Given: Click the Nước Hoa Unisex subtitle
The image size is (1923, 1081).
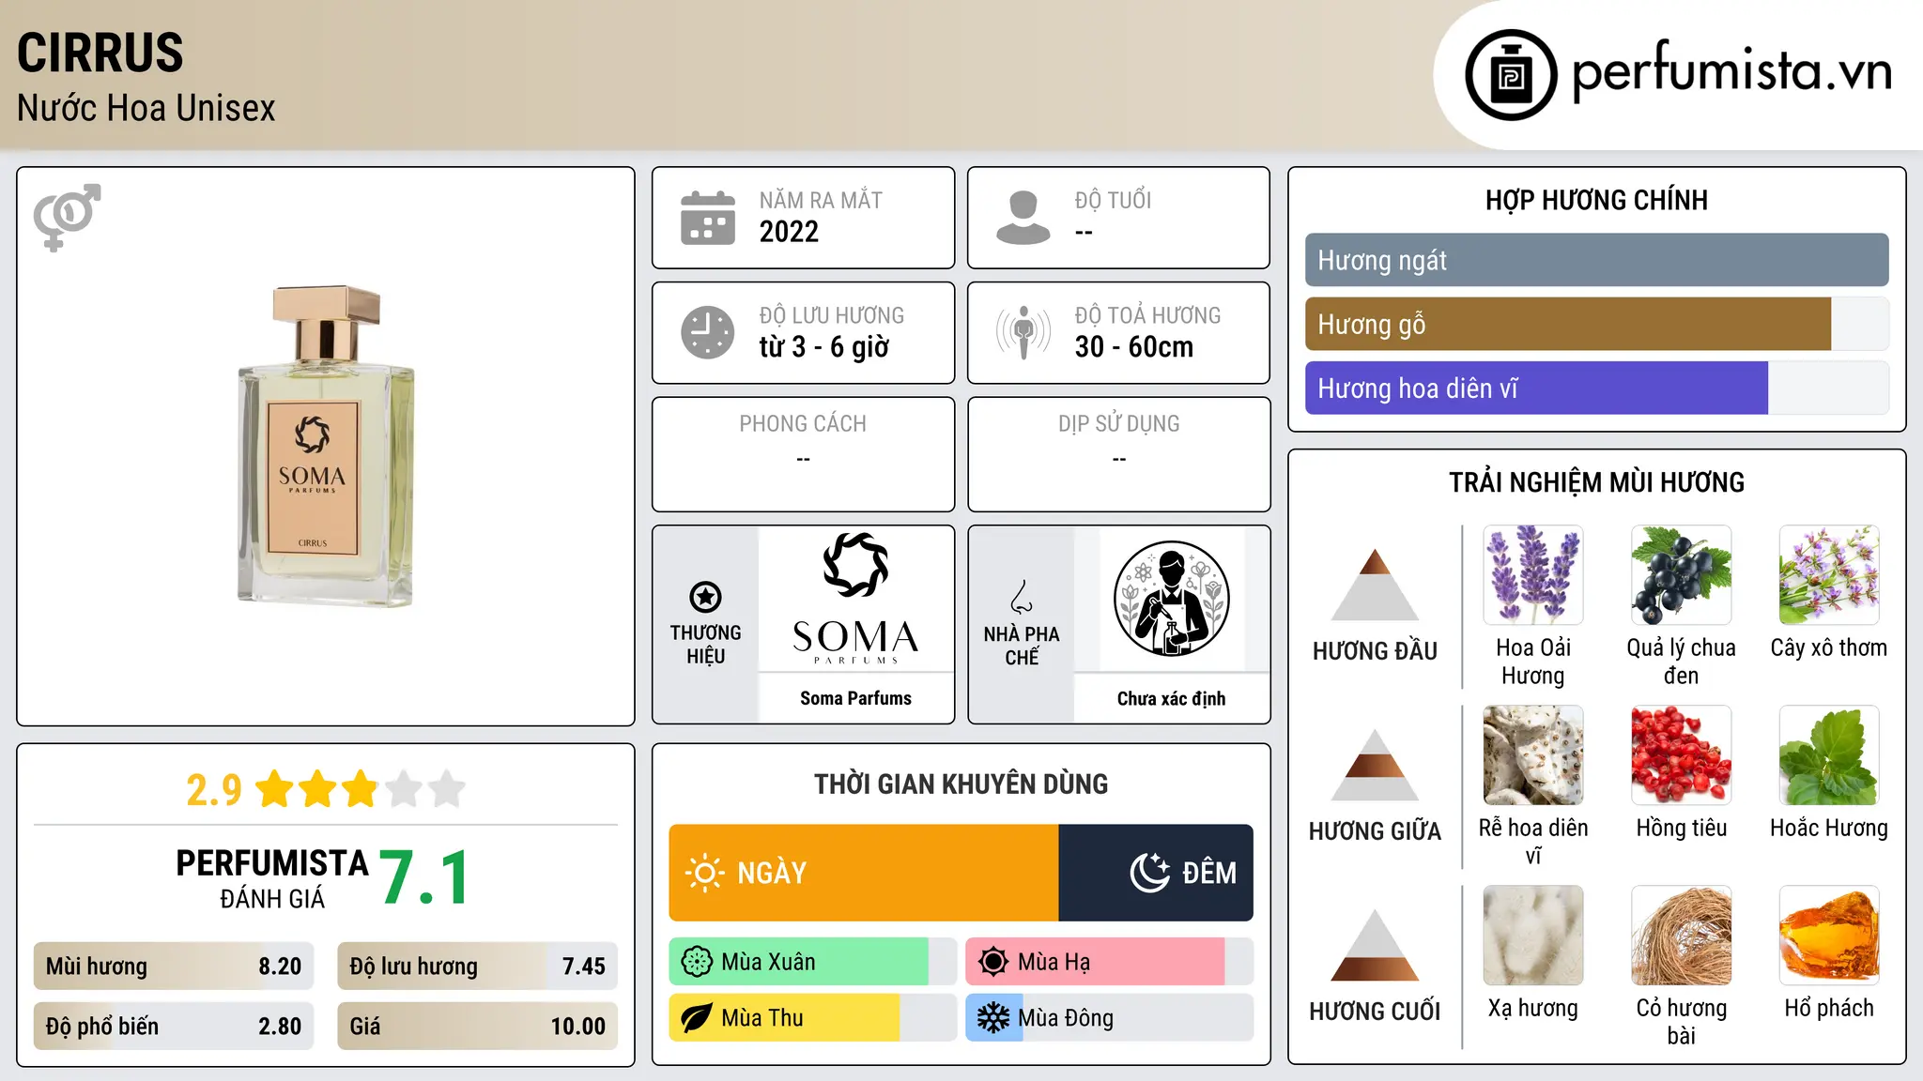Looking at the screenshot, I should tap(146, 108).
